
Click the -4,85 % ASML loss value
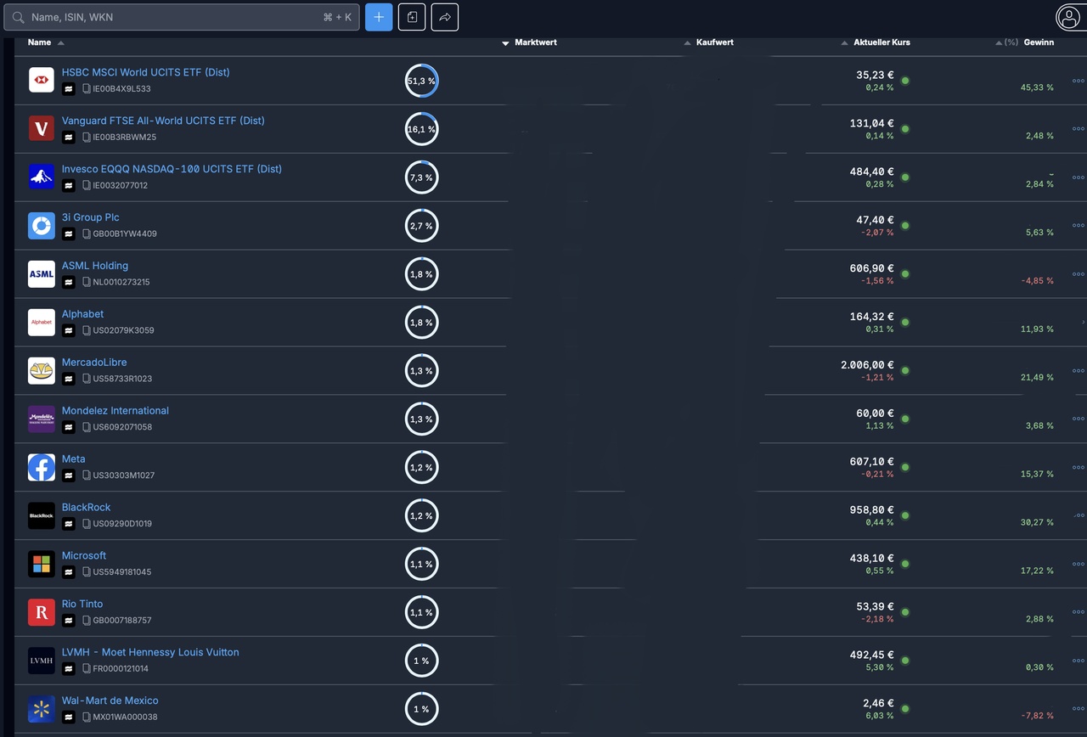pos(1037,281)
